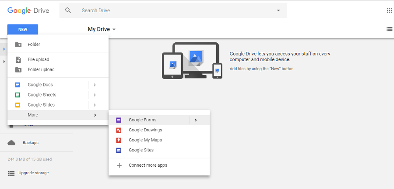Open the Google apps grid icon
The image size is (394, 189).
click(x=389, y=10)
